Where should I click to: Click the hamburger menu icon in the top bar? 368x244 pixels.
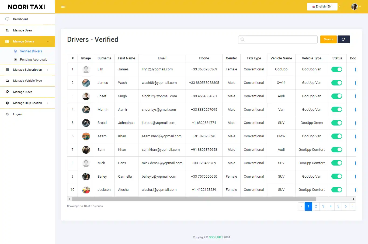tap(63, 6)
